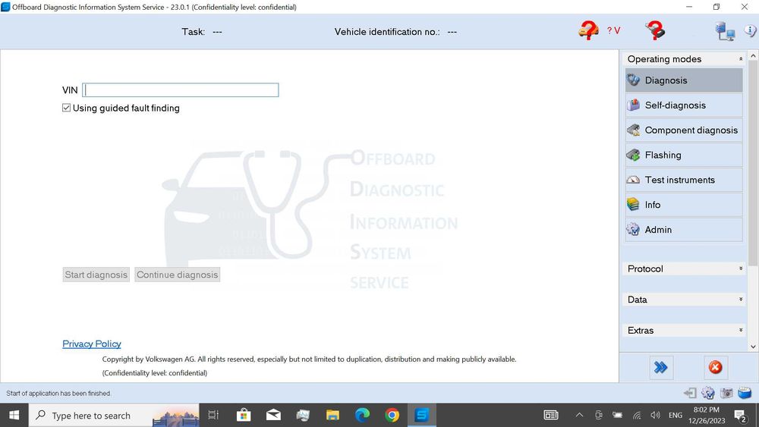Click the pinned app icon next to Mail

303,415
